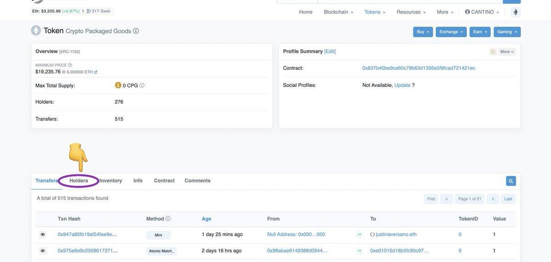Click the contract address link
Screen dimensions: 551x262
pos(418,68)
